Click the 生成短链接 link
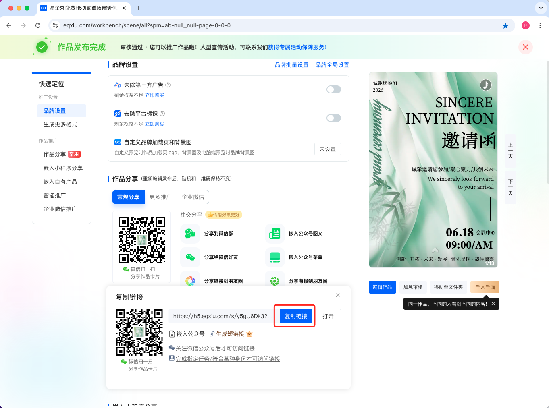This screenshot has width=549, height=408. click(230, 334)
